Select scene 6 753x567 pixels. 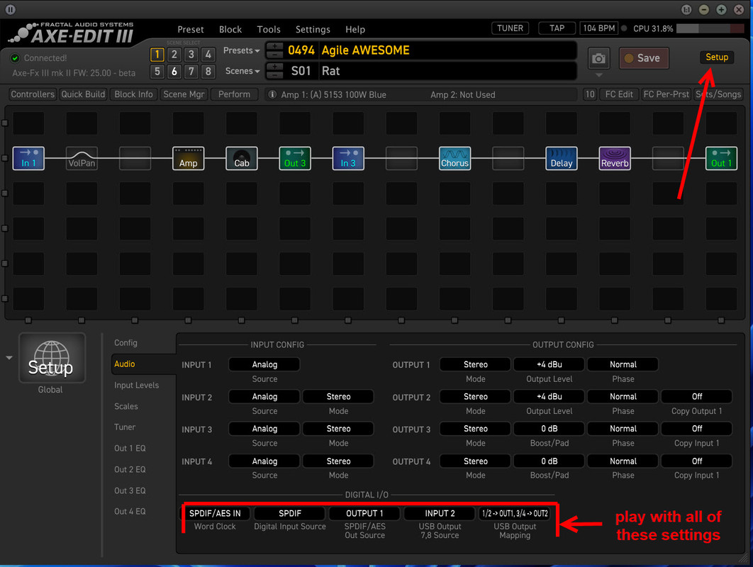coord(174,72)
